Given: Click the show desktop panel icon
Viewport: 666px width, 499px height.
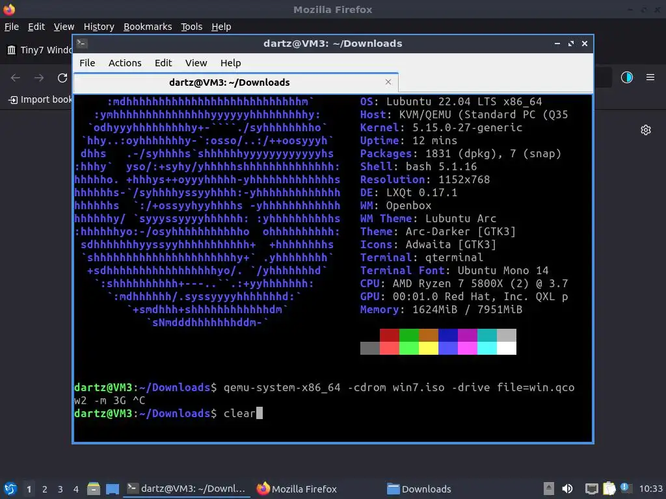Looking at the screenshot, I should tap(113, 489).
